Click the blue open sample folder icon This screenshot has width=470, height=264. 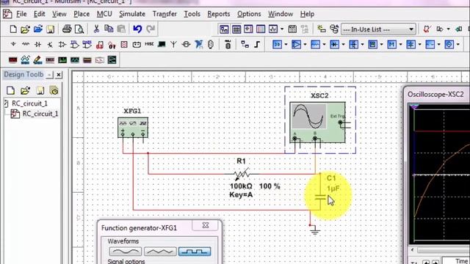click(37, 29)
